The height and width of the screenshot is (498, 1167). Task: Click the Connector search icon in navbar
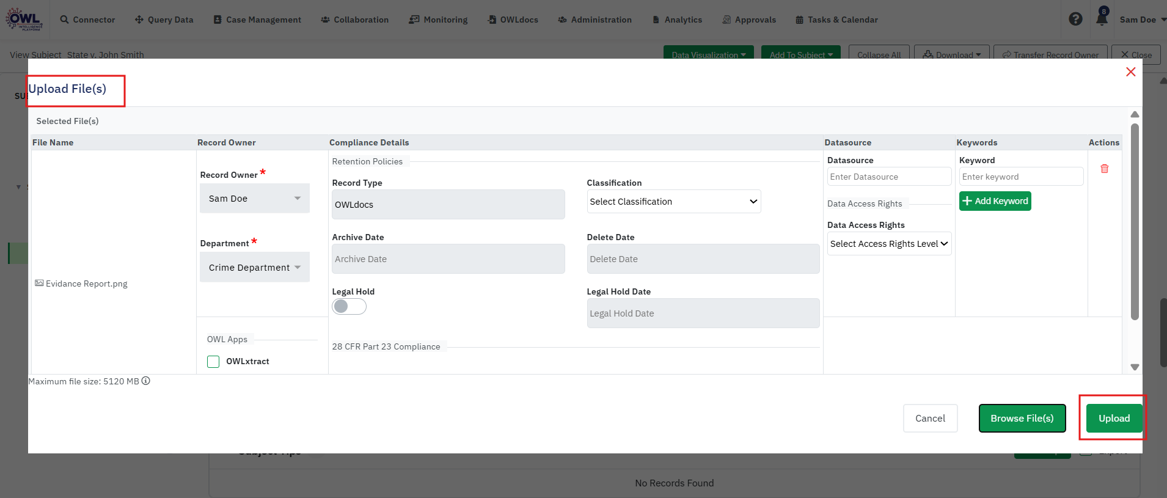64,20
